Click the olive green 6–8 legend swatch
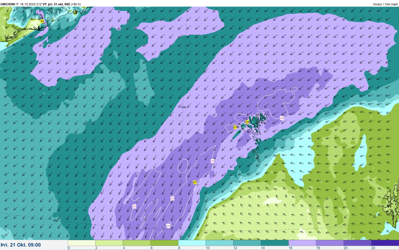This screenshot has width=399, height=250. click(164, 243)
